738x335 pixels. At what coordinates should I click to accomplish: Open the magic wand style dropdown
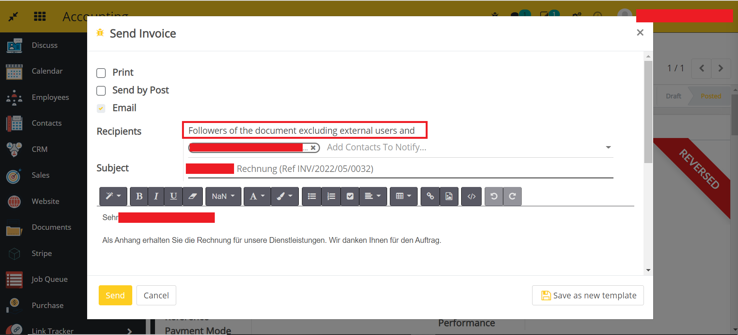coord(113,196)
